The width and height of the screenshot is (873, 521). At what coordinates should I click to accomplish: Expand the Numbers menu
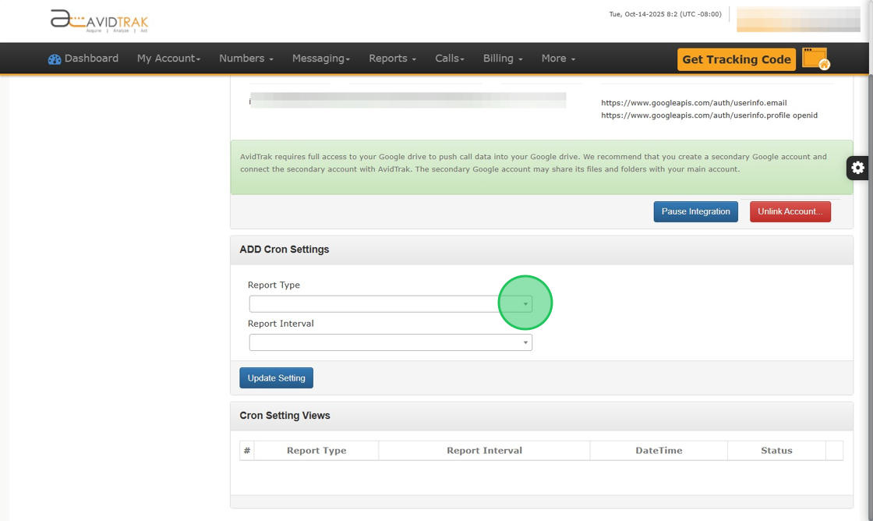(246, 58)
